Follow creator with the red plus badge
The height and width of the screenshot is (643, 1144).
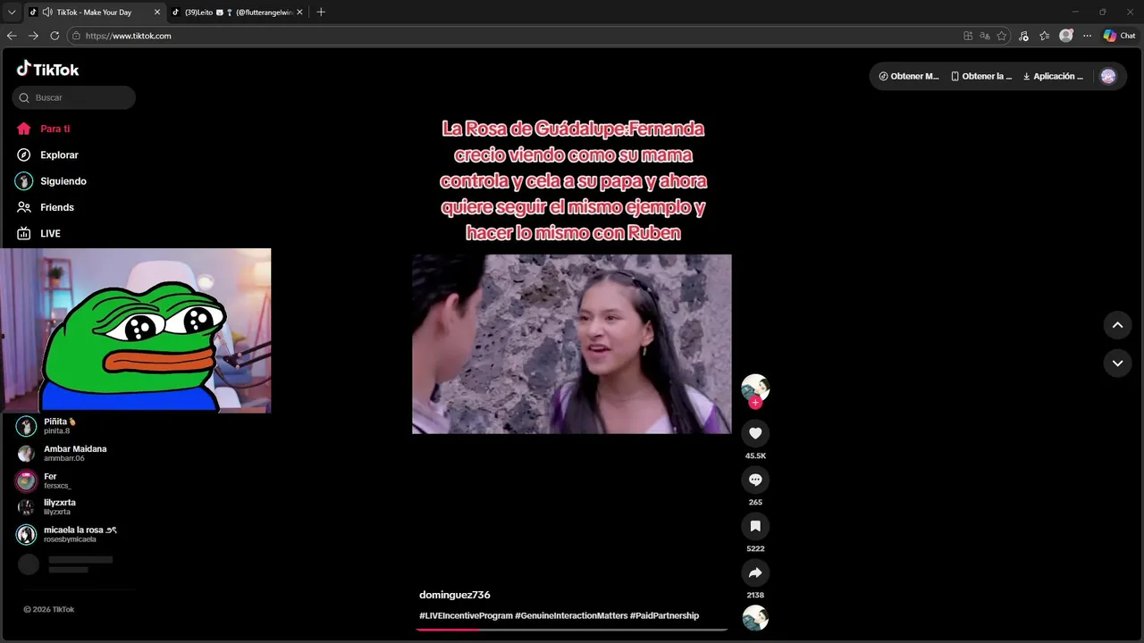755,403
